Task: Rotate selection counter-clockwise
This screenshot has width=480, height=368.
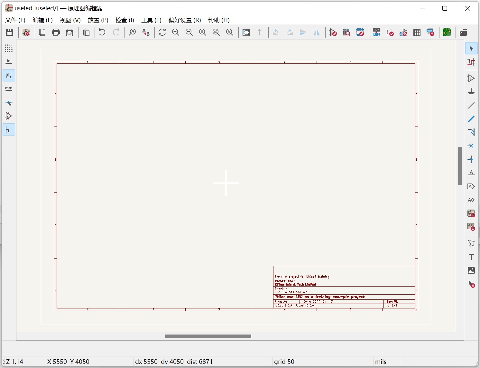Action: click(x=276, y=32)
